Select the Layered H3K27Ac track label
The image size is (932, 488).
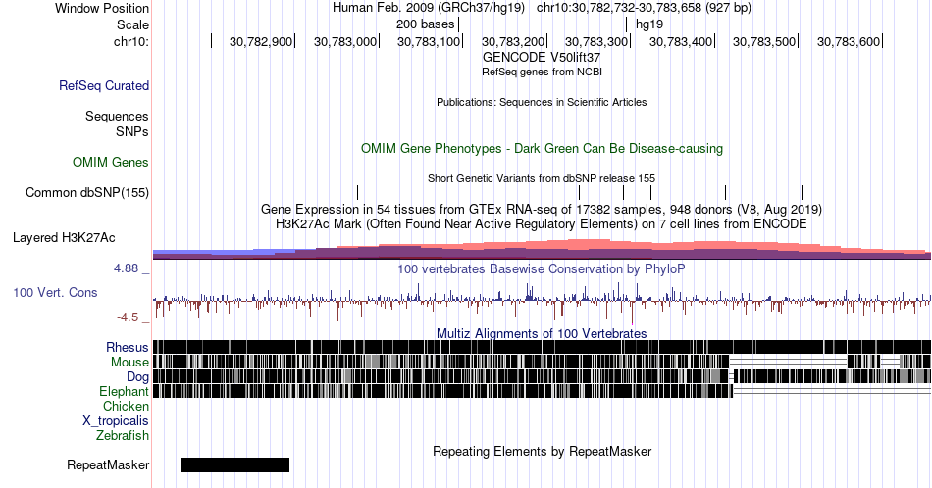(x=64, y=237)
